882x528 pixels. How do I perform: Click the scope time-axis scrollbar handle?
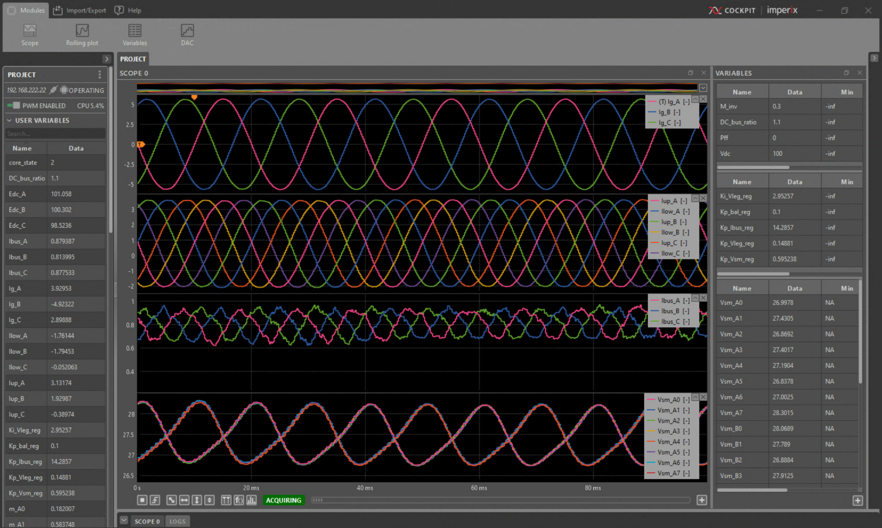[317, 500]
